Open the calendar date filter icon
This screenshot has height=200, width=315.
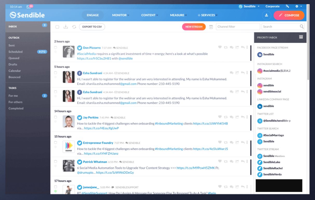211,27
